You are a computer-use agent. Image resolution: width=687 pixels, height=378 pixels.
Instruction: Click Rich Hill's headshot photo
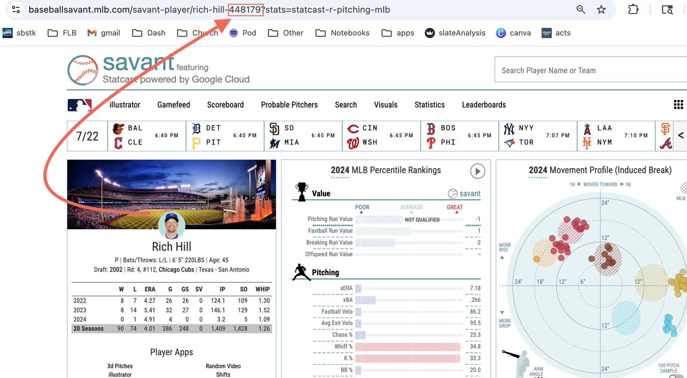(x=172, y=225)
